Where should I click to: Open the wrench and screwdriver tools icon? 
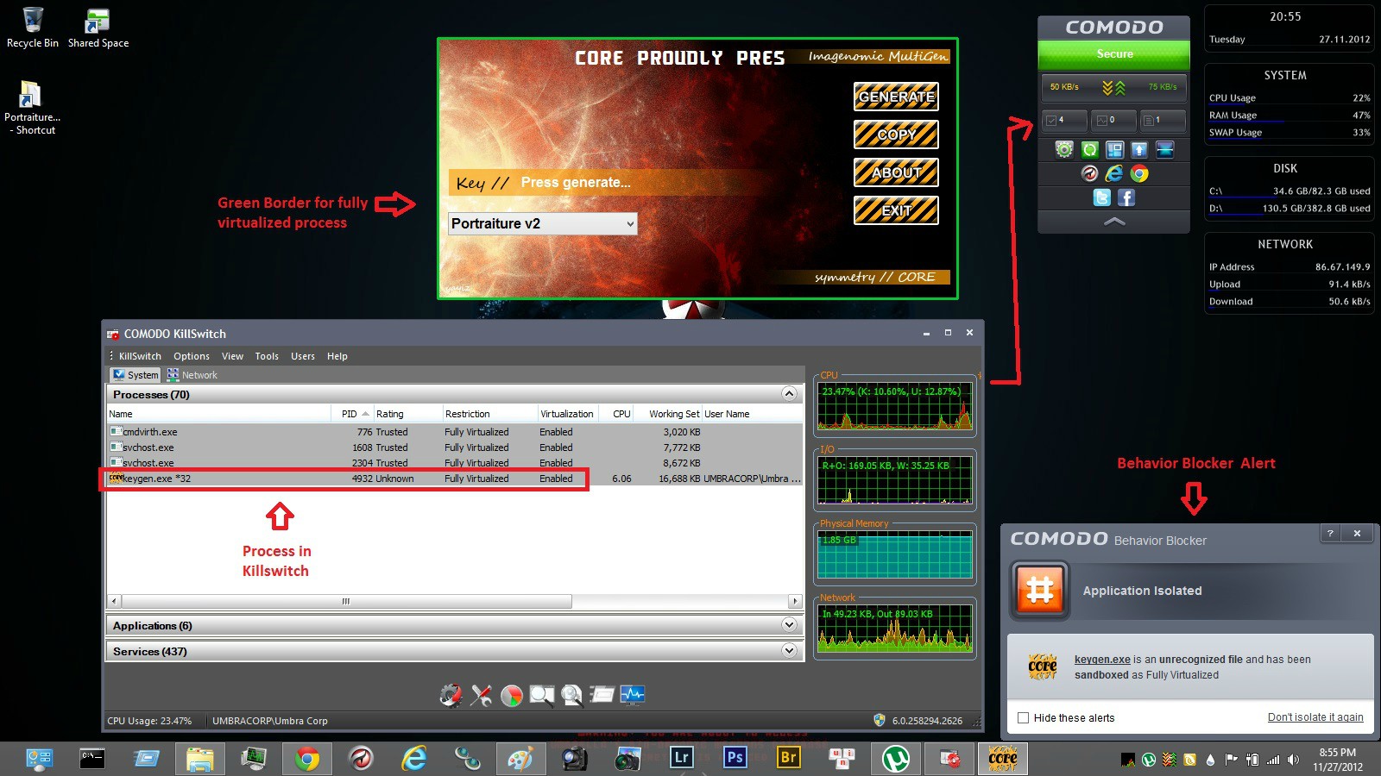pos(481,695)
